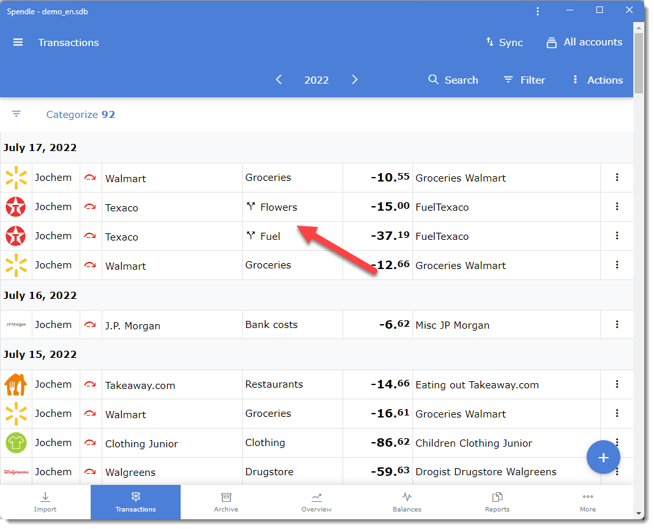Go to previous year with left chevron
The width and height of the screenshot is (654, 529).
tap(279, 80)
